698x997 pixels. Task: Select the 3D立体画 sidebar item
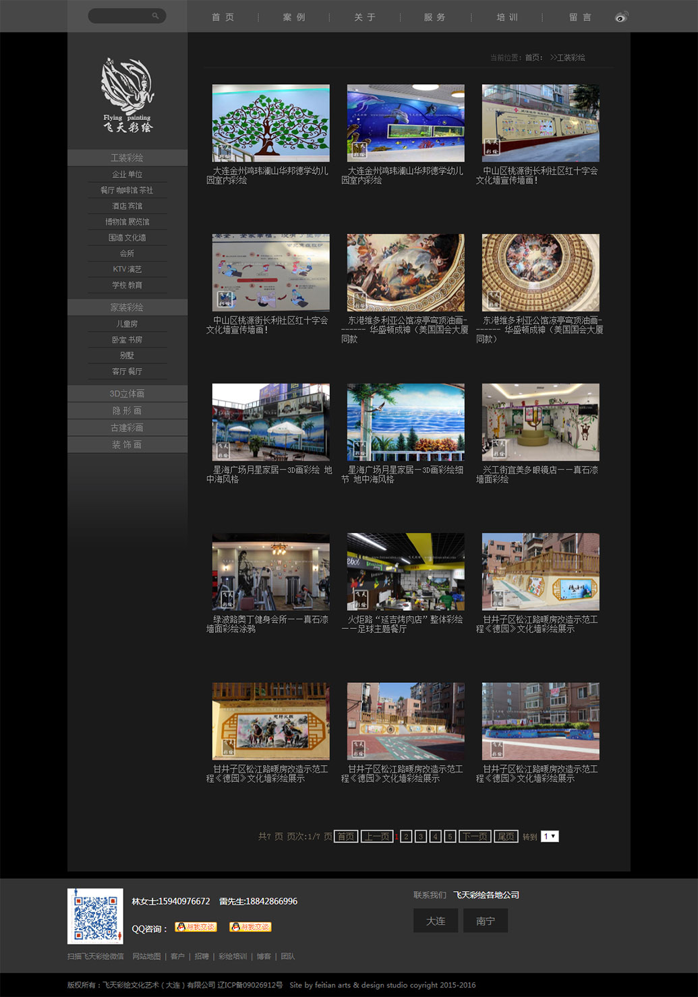pyautogui.click(x=127, y=394)
